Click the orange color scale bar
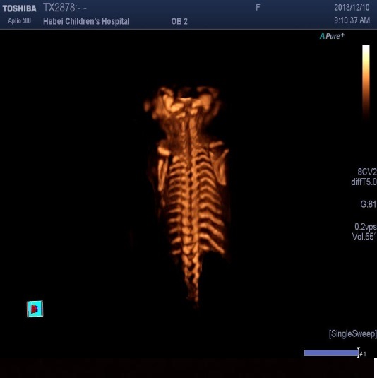The image size is (377, 378). pyautogui.click(x=366, y=82)
